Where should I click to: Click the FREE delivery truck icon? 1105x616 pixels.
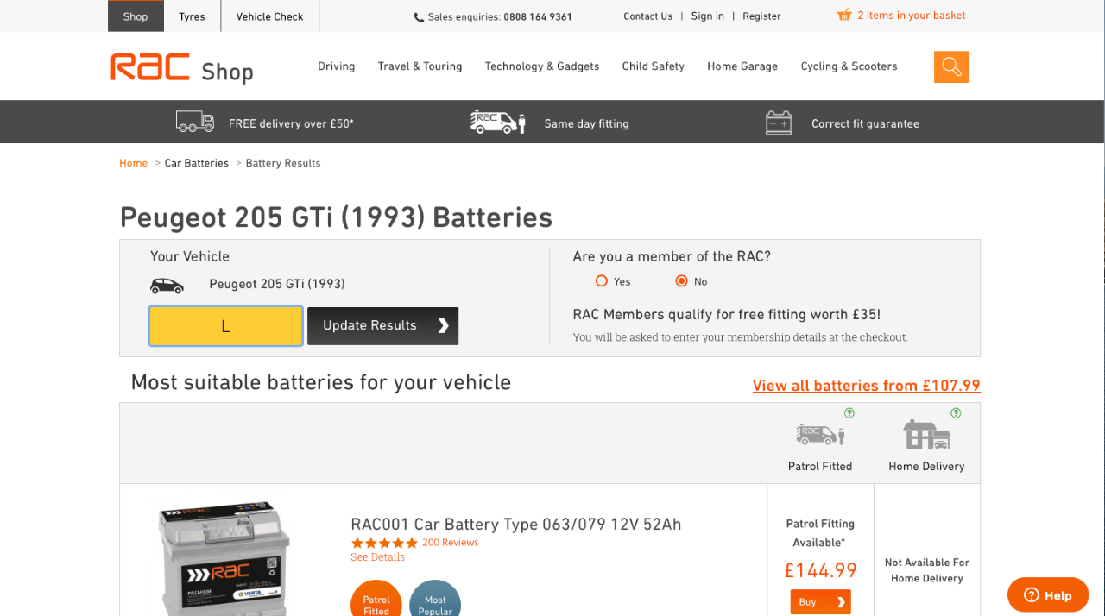click(194, 121)
